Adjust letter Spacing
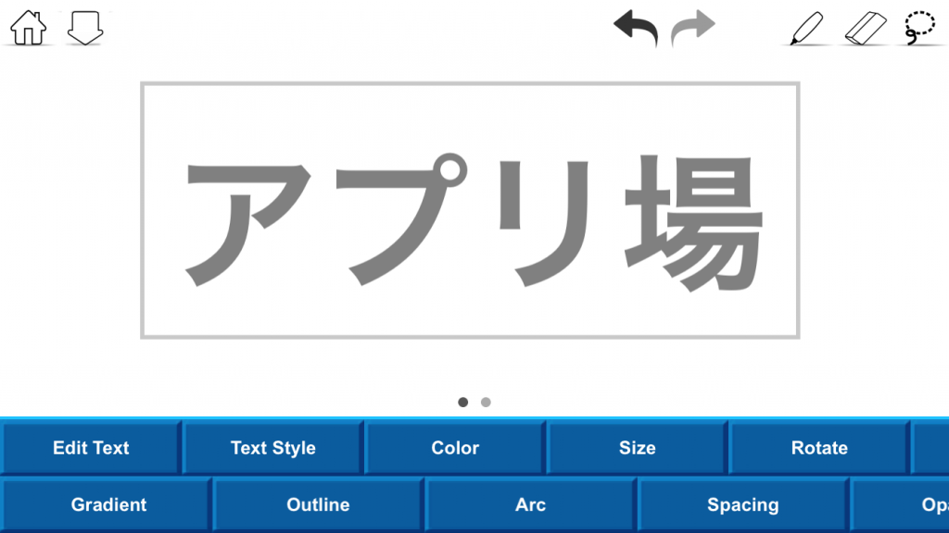949x533 pixels. (x=742, y=504)
